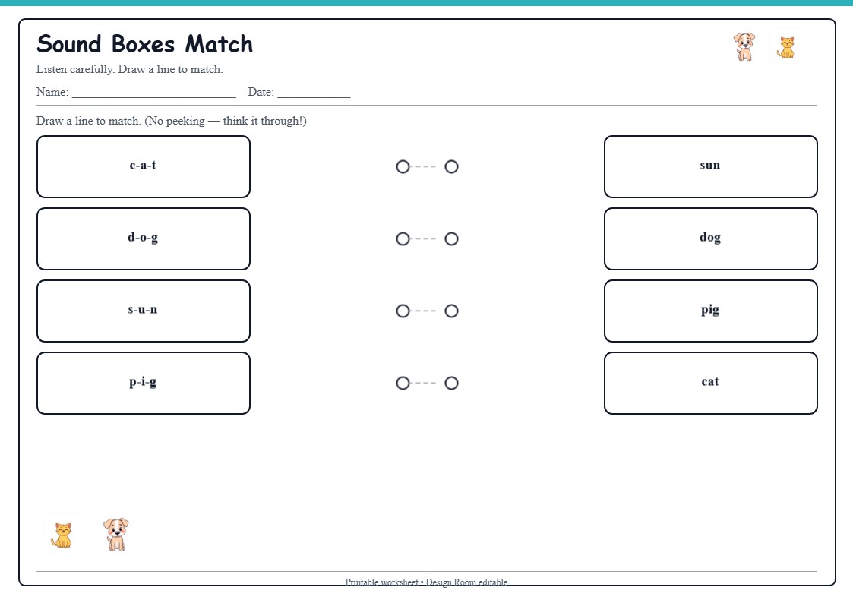853x603 pixels.
Task: Select the cat image at bottom-left
Action: coord(62,535)
